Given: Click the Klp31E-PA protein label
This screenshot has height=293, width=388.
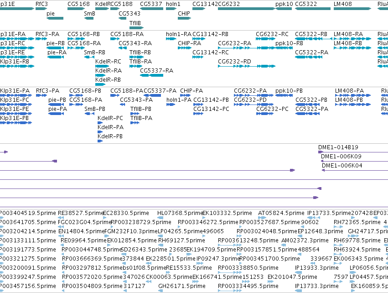Looking at the screenshot, I should click(x=15, y=91).
